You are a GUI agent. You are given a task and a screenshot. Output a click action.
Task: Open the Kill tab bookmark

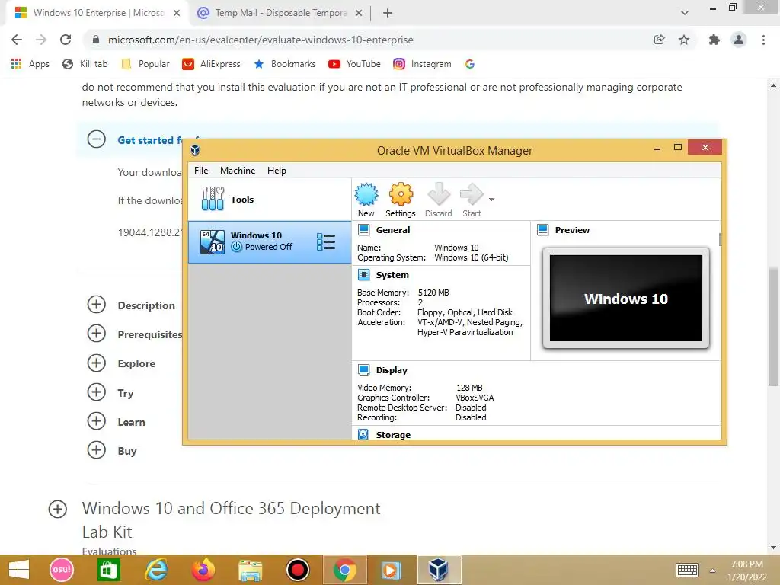pyautogui.click(x=85, y=64)
